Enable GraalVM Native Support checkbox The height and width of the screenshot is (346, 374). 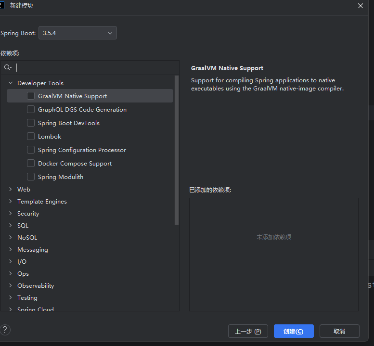(31, 96)
